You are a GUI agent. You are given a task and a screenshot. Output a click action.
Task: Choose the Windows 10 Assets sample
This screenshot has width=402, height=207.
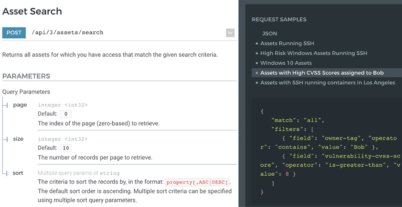286,63
